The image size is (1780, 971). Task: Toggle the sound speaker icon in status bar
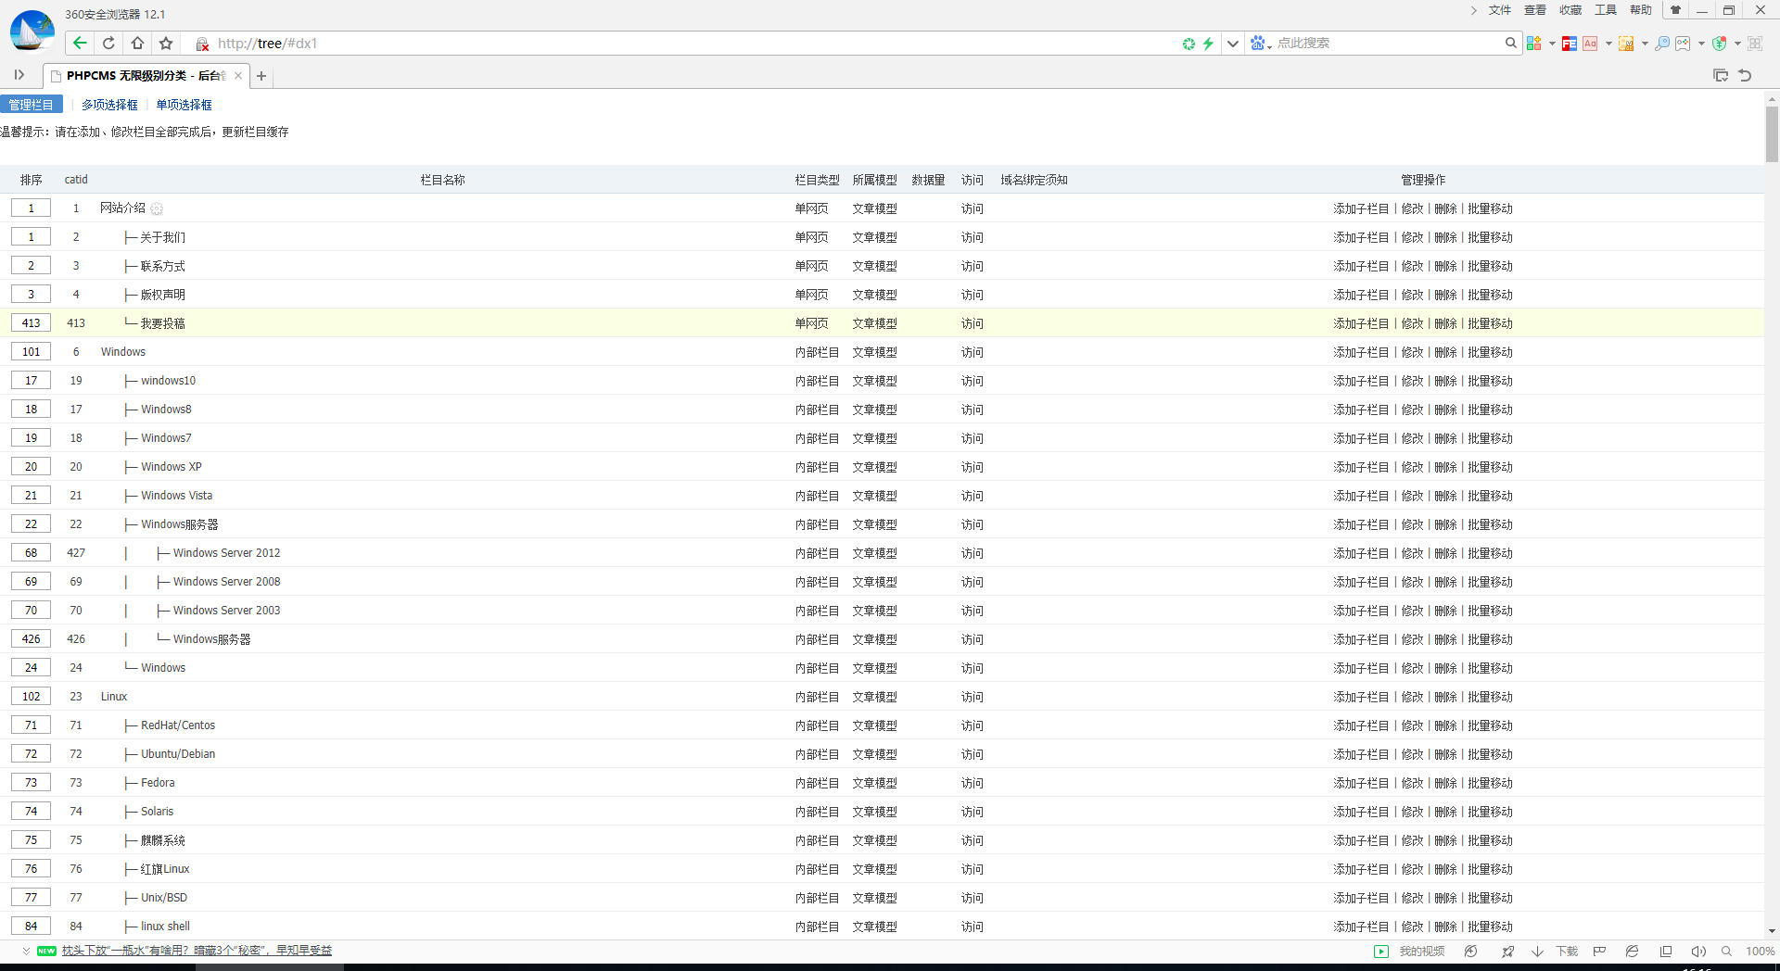pos(1698,952)
